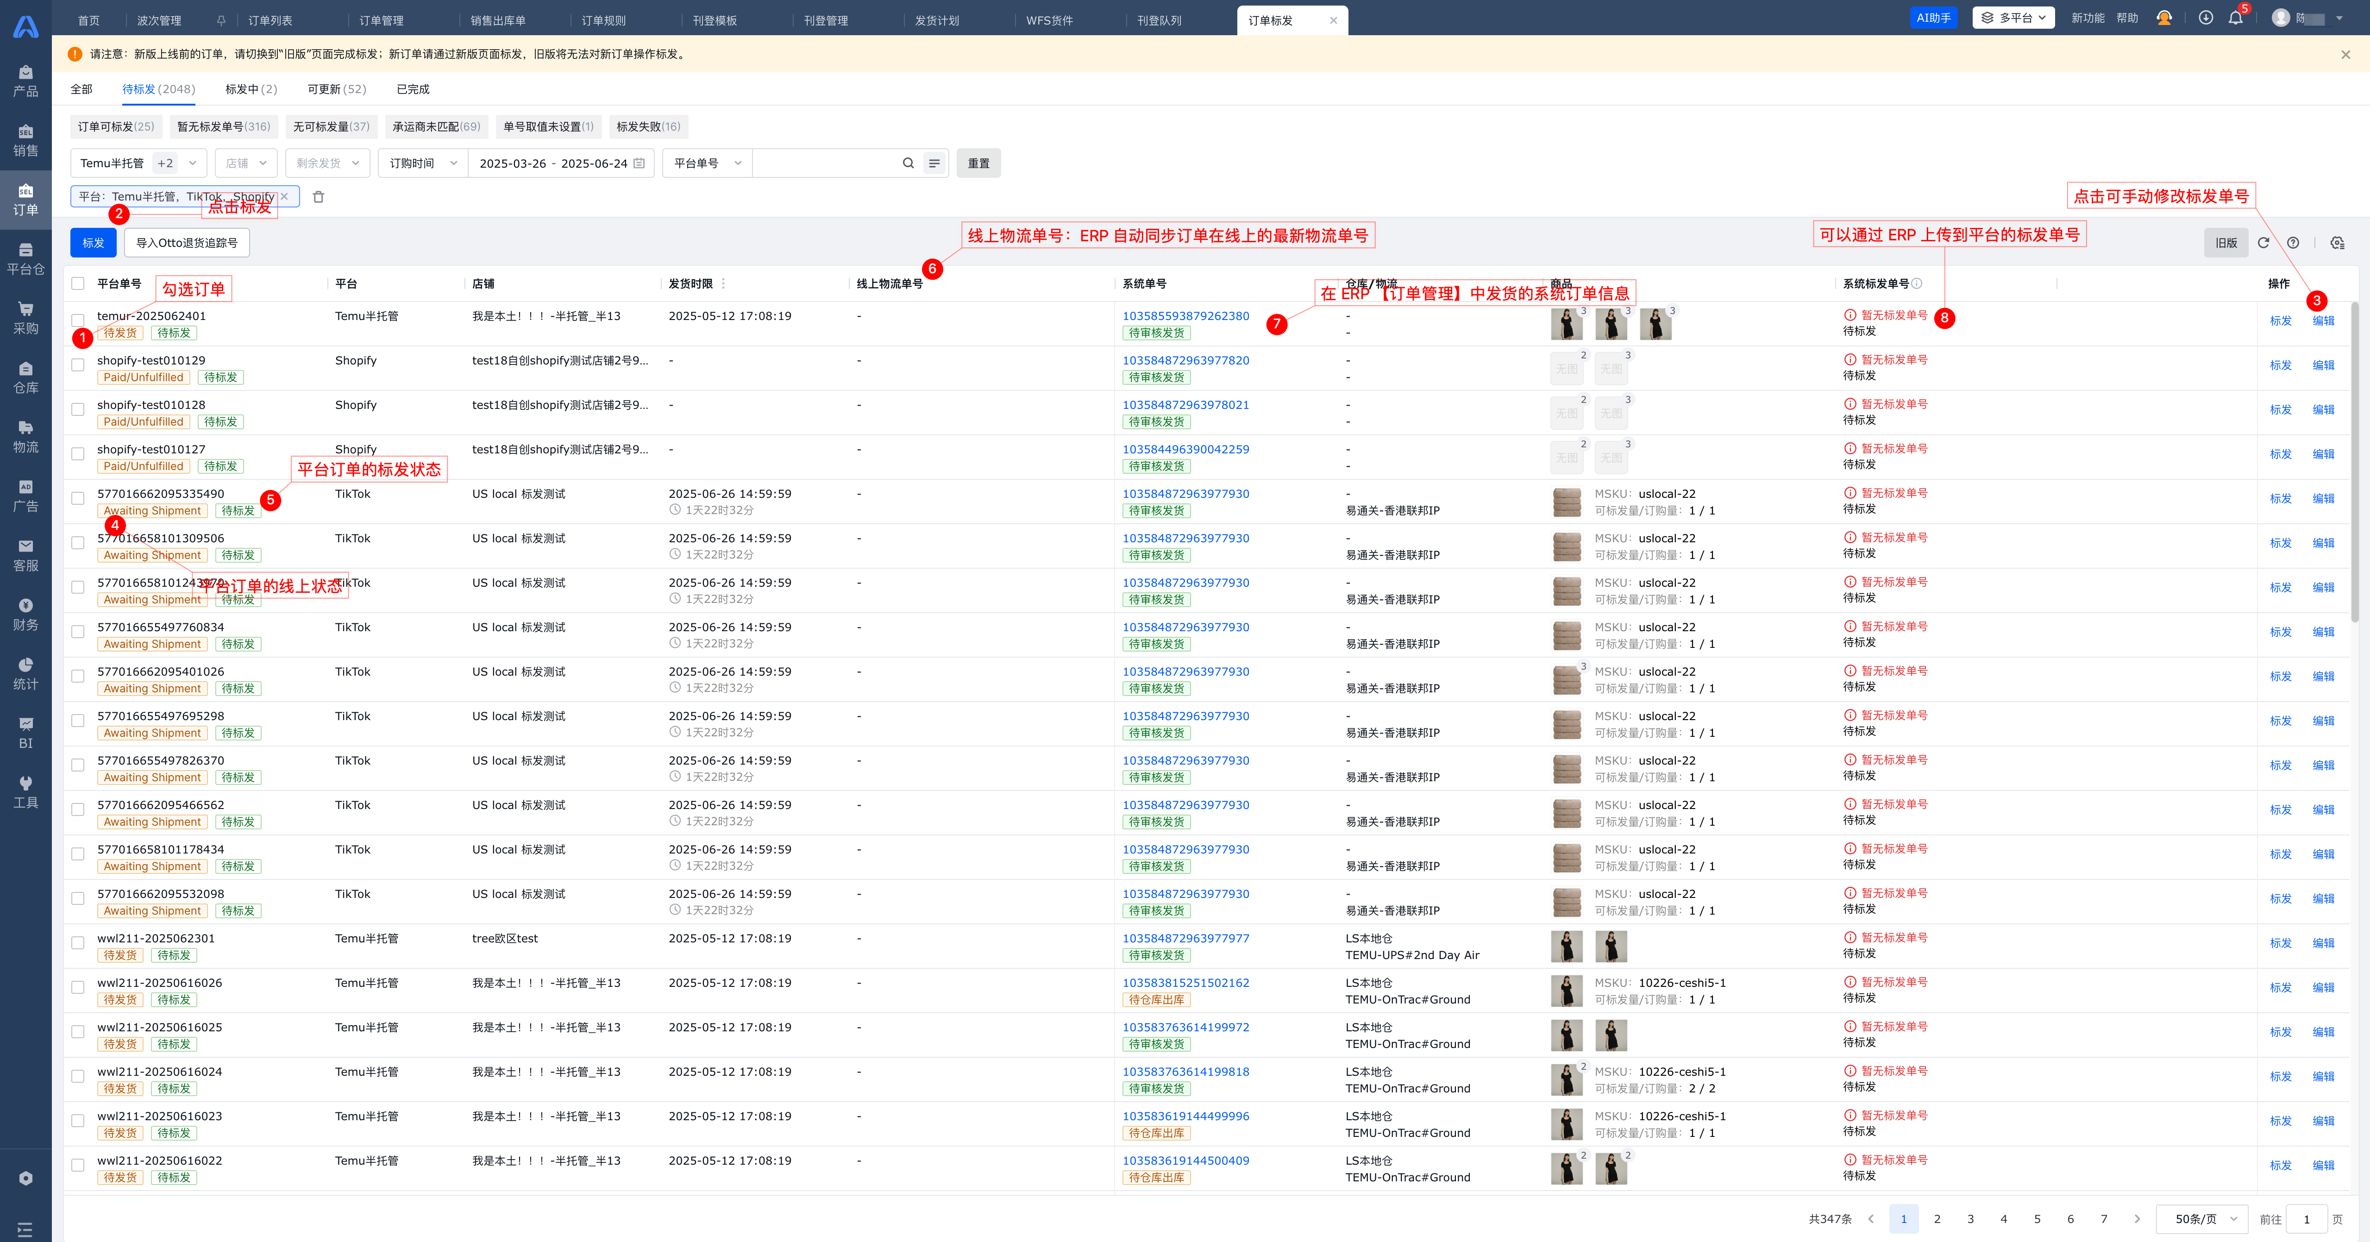Check the temur-2025062401 order checkbox
Screen dimensions: 2370x1242
[x=78, y=320]
